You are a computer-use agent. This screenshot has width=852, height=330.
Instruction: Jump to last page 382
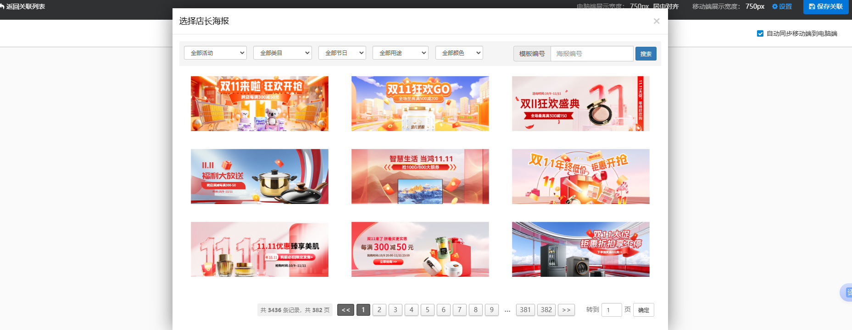[x=546, y=310]
